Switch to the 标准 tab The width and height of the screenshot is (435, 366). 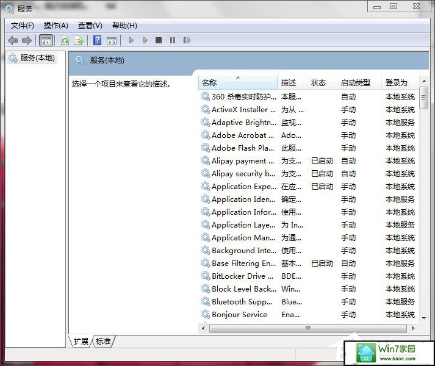click(103, 341)
